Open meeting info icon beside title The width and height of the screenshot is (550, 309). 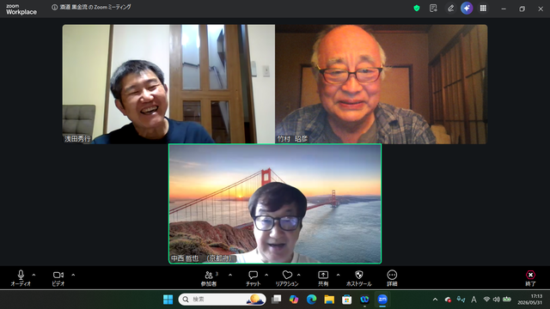[x=54, y=7]
